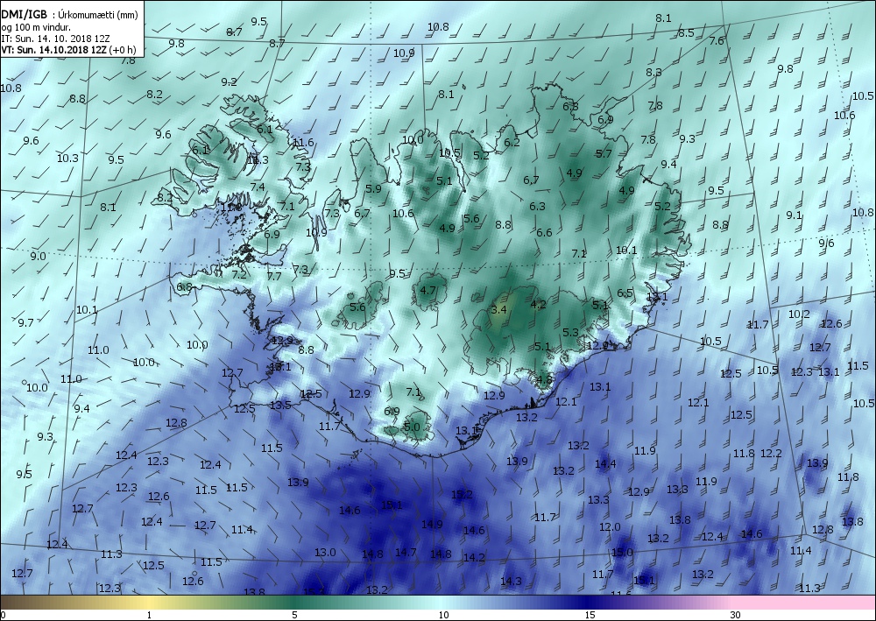
Task: Select the 7.6 value at the top right
Action: pyautogui.click(x=717, y=41)
